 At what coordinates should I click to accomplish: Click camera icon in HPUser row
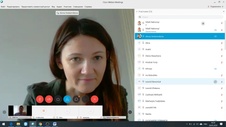coord(215,69)
